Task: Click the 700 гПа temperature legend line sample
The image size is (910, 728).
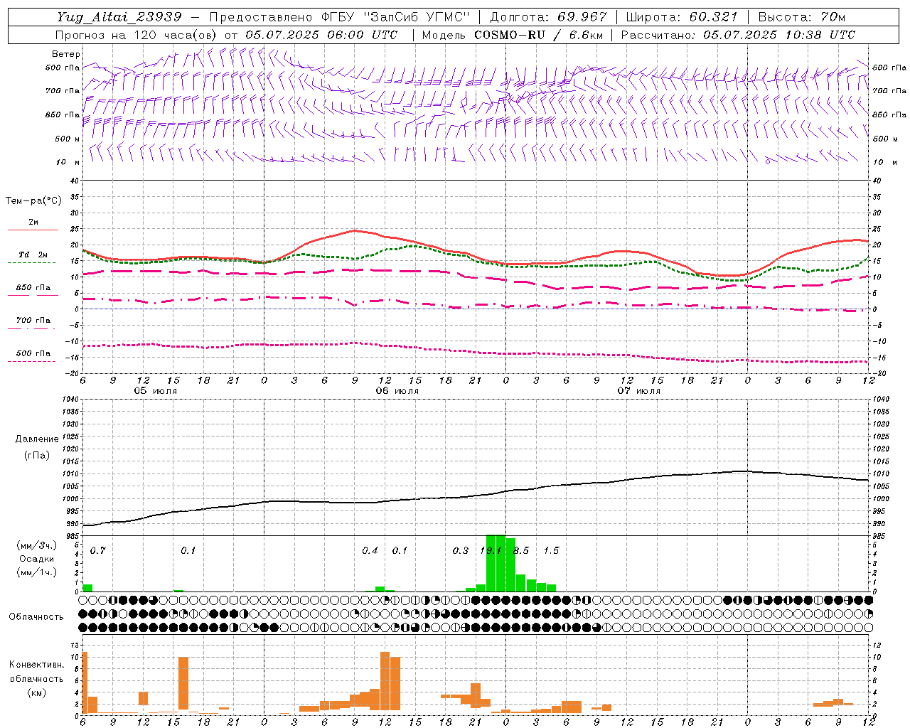Action: [33, 328]
